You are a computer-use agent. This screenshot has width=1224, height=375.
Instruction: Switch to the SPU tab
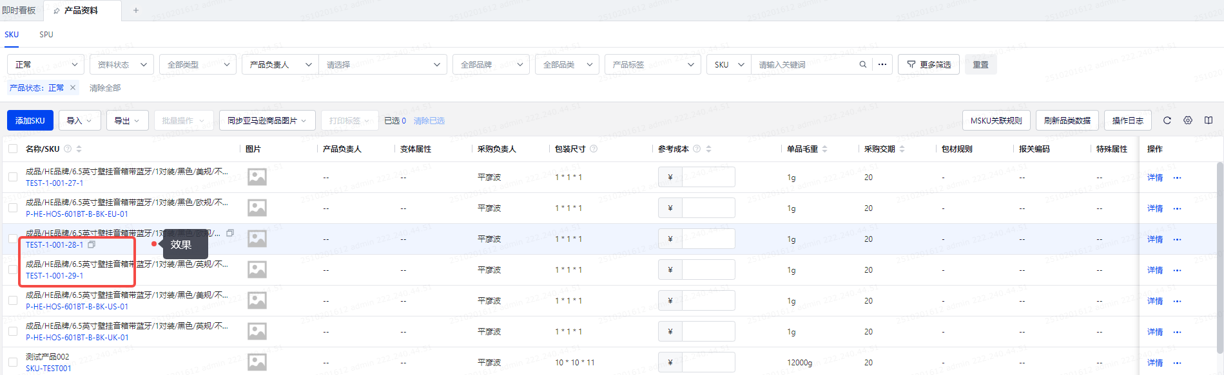pyautogui.click(x=46, y=35)
